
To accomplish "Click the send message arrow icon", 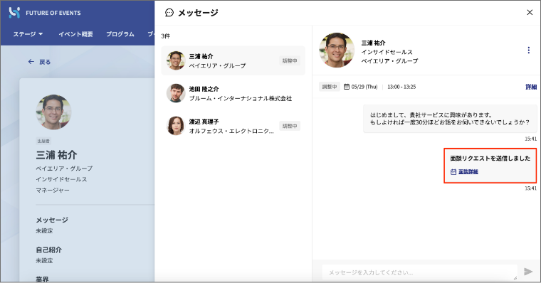I will pos(528,272).
